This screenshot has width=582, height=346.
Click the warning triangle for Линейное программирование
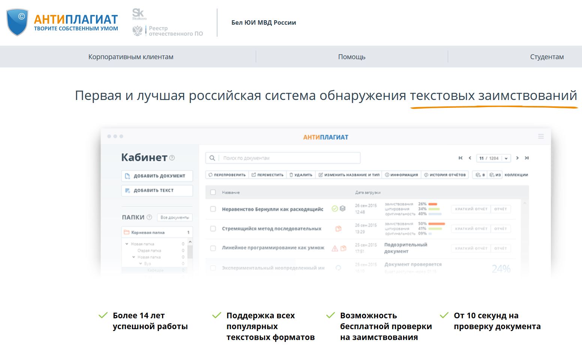tap(335, 248)
